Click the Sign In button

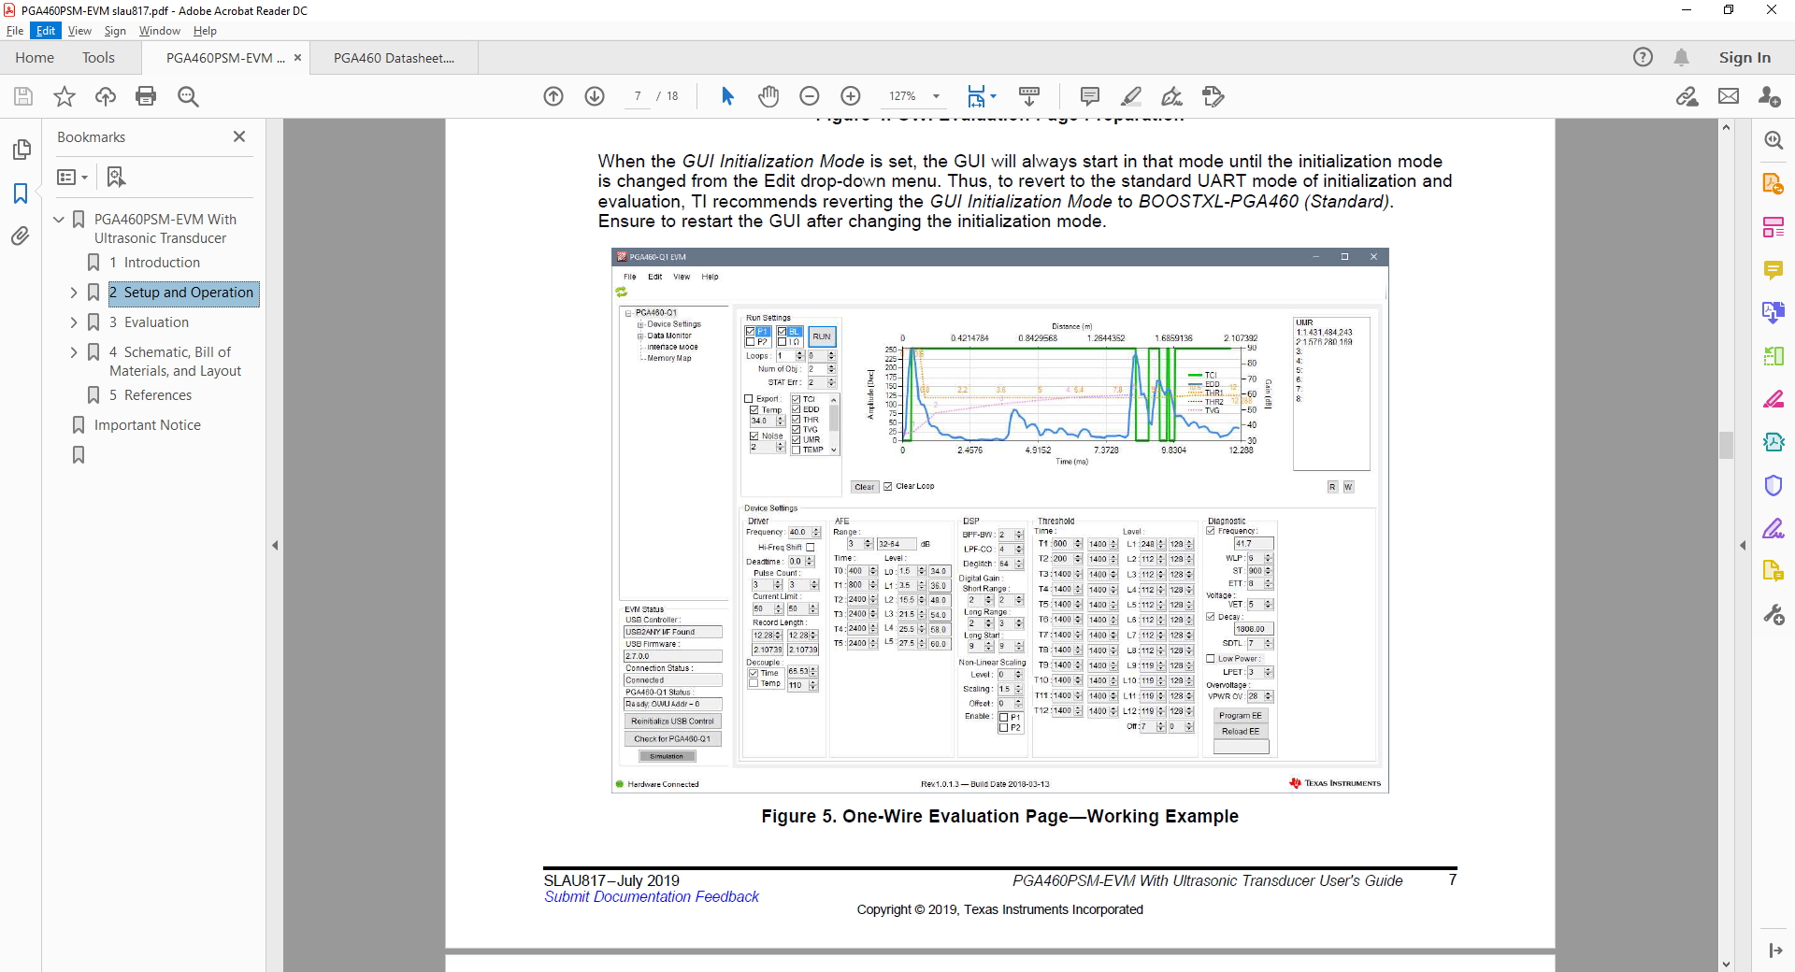coord(1745,58)
